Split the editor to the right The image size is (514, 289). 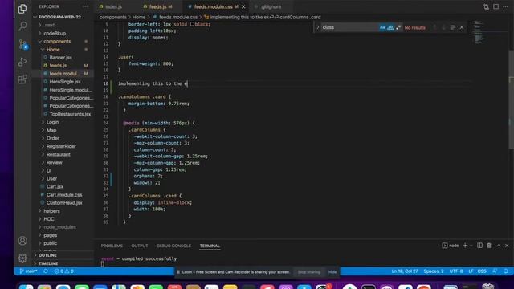496,6
